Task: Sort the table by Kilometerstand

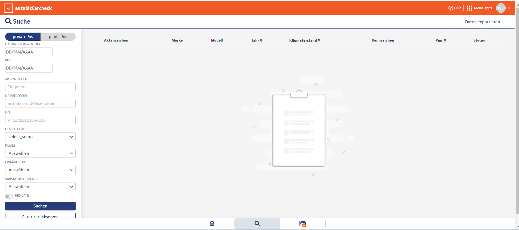Action: point(305,40)
